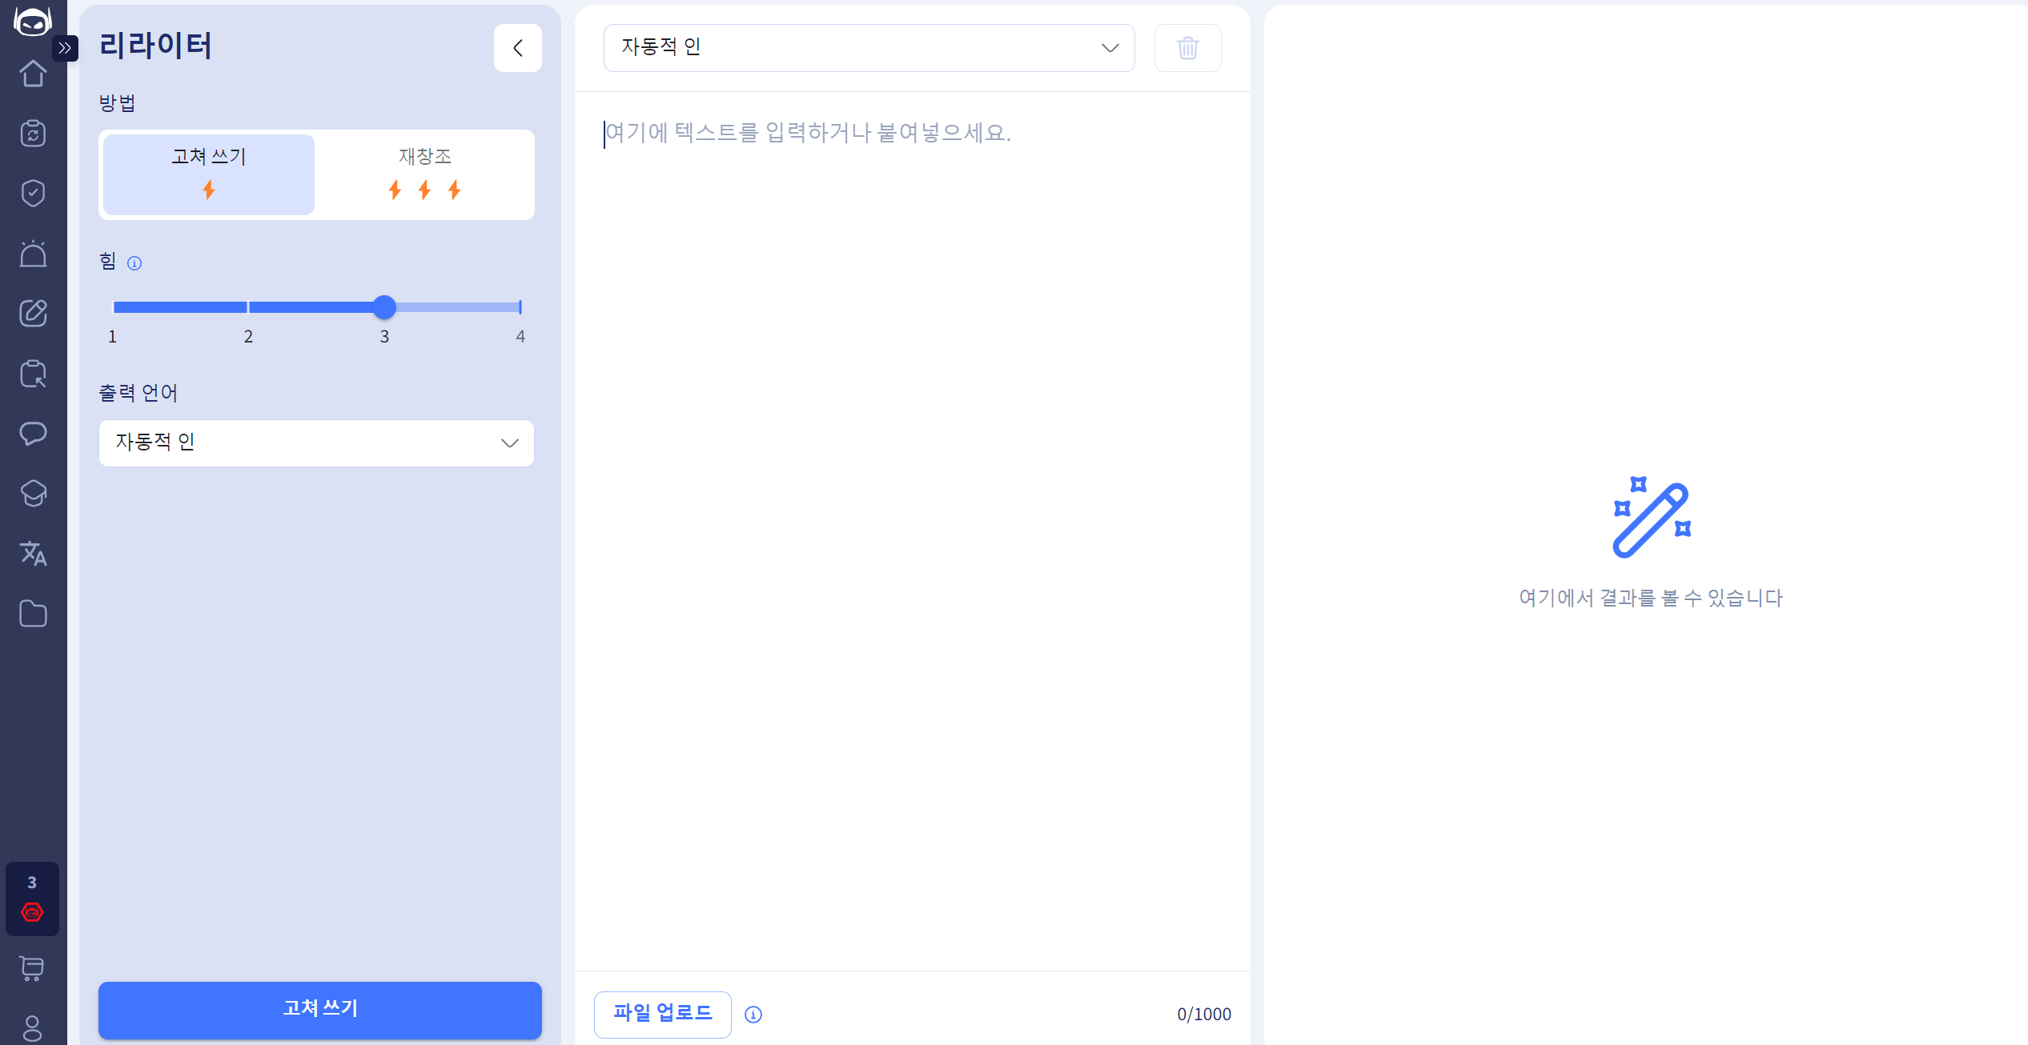This screenshot has height=1045, width=2028.
Task: Open the notifications bell in sidebar
Action: [32, 253]
